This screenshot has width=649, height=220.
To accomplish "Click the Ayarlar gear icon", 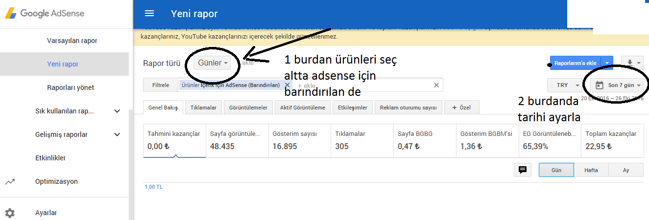I will pos(10,213).
